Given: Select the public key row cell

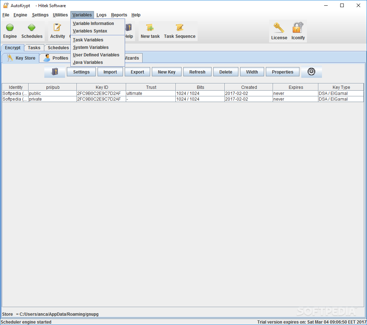Looking at the screenshot, I should coord(53,93).
